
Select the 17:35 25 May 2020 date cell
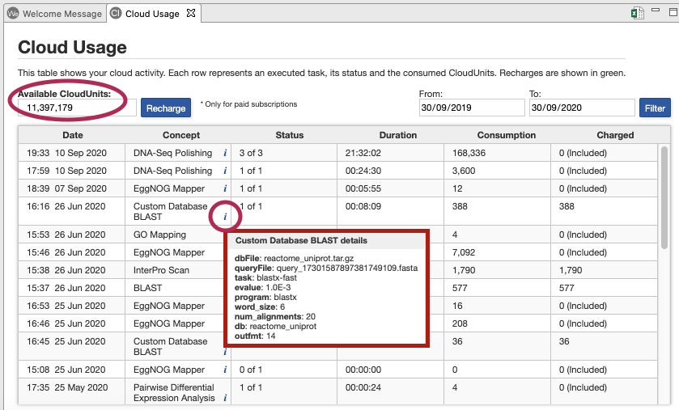tap(72, 393)
